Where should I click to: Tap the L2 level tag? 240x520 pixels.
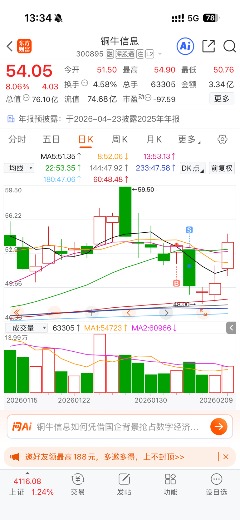pyautogui.click(x=150, y=54)
